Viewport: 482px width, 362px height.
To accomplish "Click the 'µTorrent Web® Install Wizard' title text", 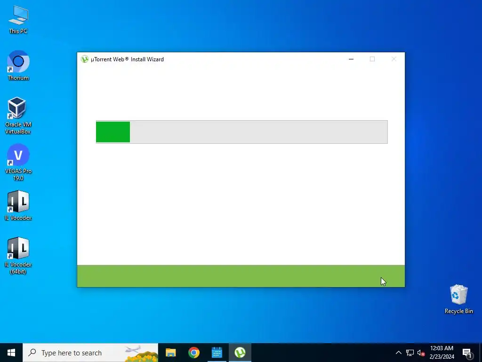I will tap(127, 59).
